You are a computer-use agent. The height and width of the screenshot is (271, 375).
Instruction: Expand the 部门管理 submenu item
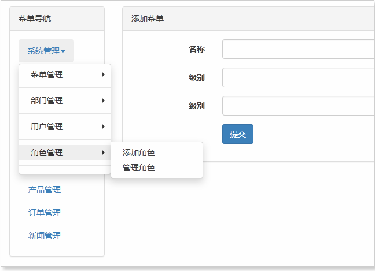[x=47, y=101]
